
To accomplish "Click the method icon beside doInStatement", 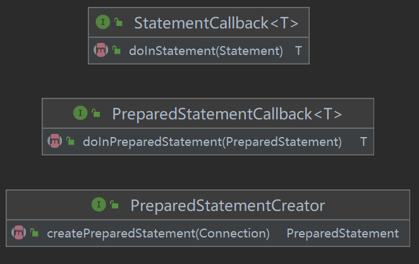I will (x=101, y=51).
